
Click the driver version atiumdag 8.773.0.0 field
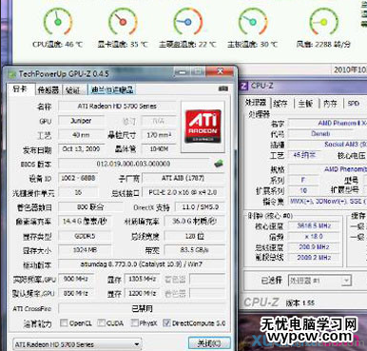tap(142, 264)
